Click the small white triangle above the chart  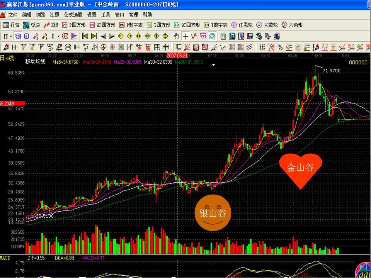coord(214,65)
